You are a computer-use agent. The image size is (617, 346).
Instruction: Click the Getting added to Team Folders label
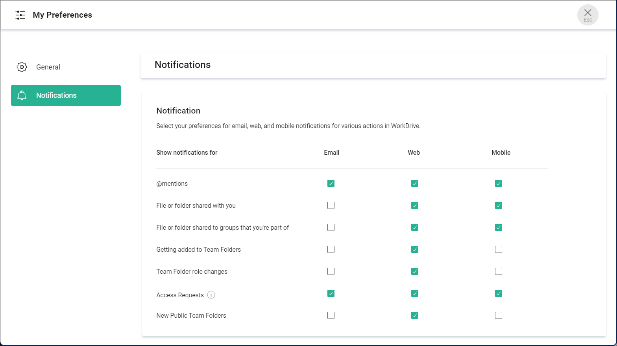pos(199,250)
